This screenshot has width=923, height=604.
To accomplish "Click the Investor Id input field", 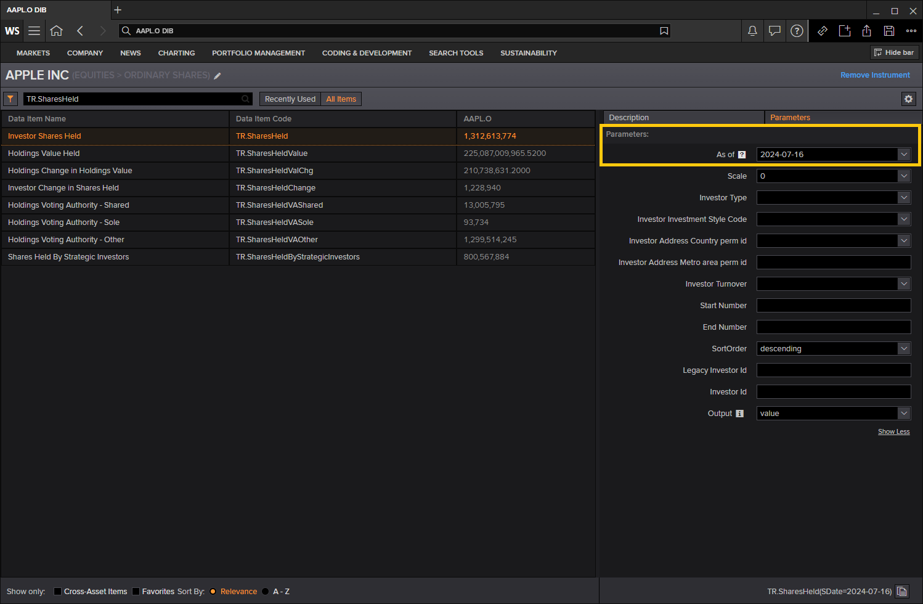I will pos(834,392).
